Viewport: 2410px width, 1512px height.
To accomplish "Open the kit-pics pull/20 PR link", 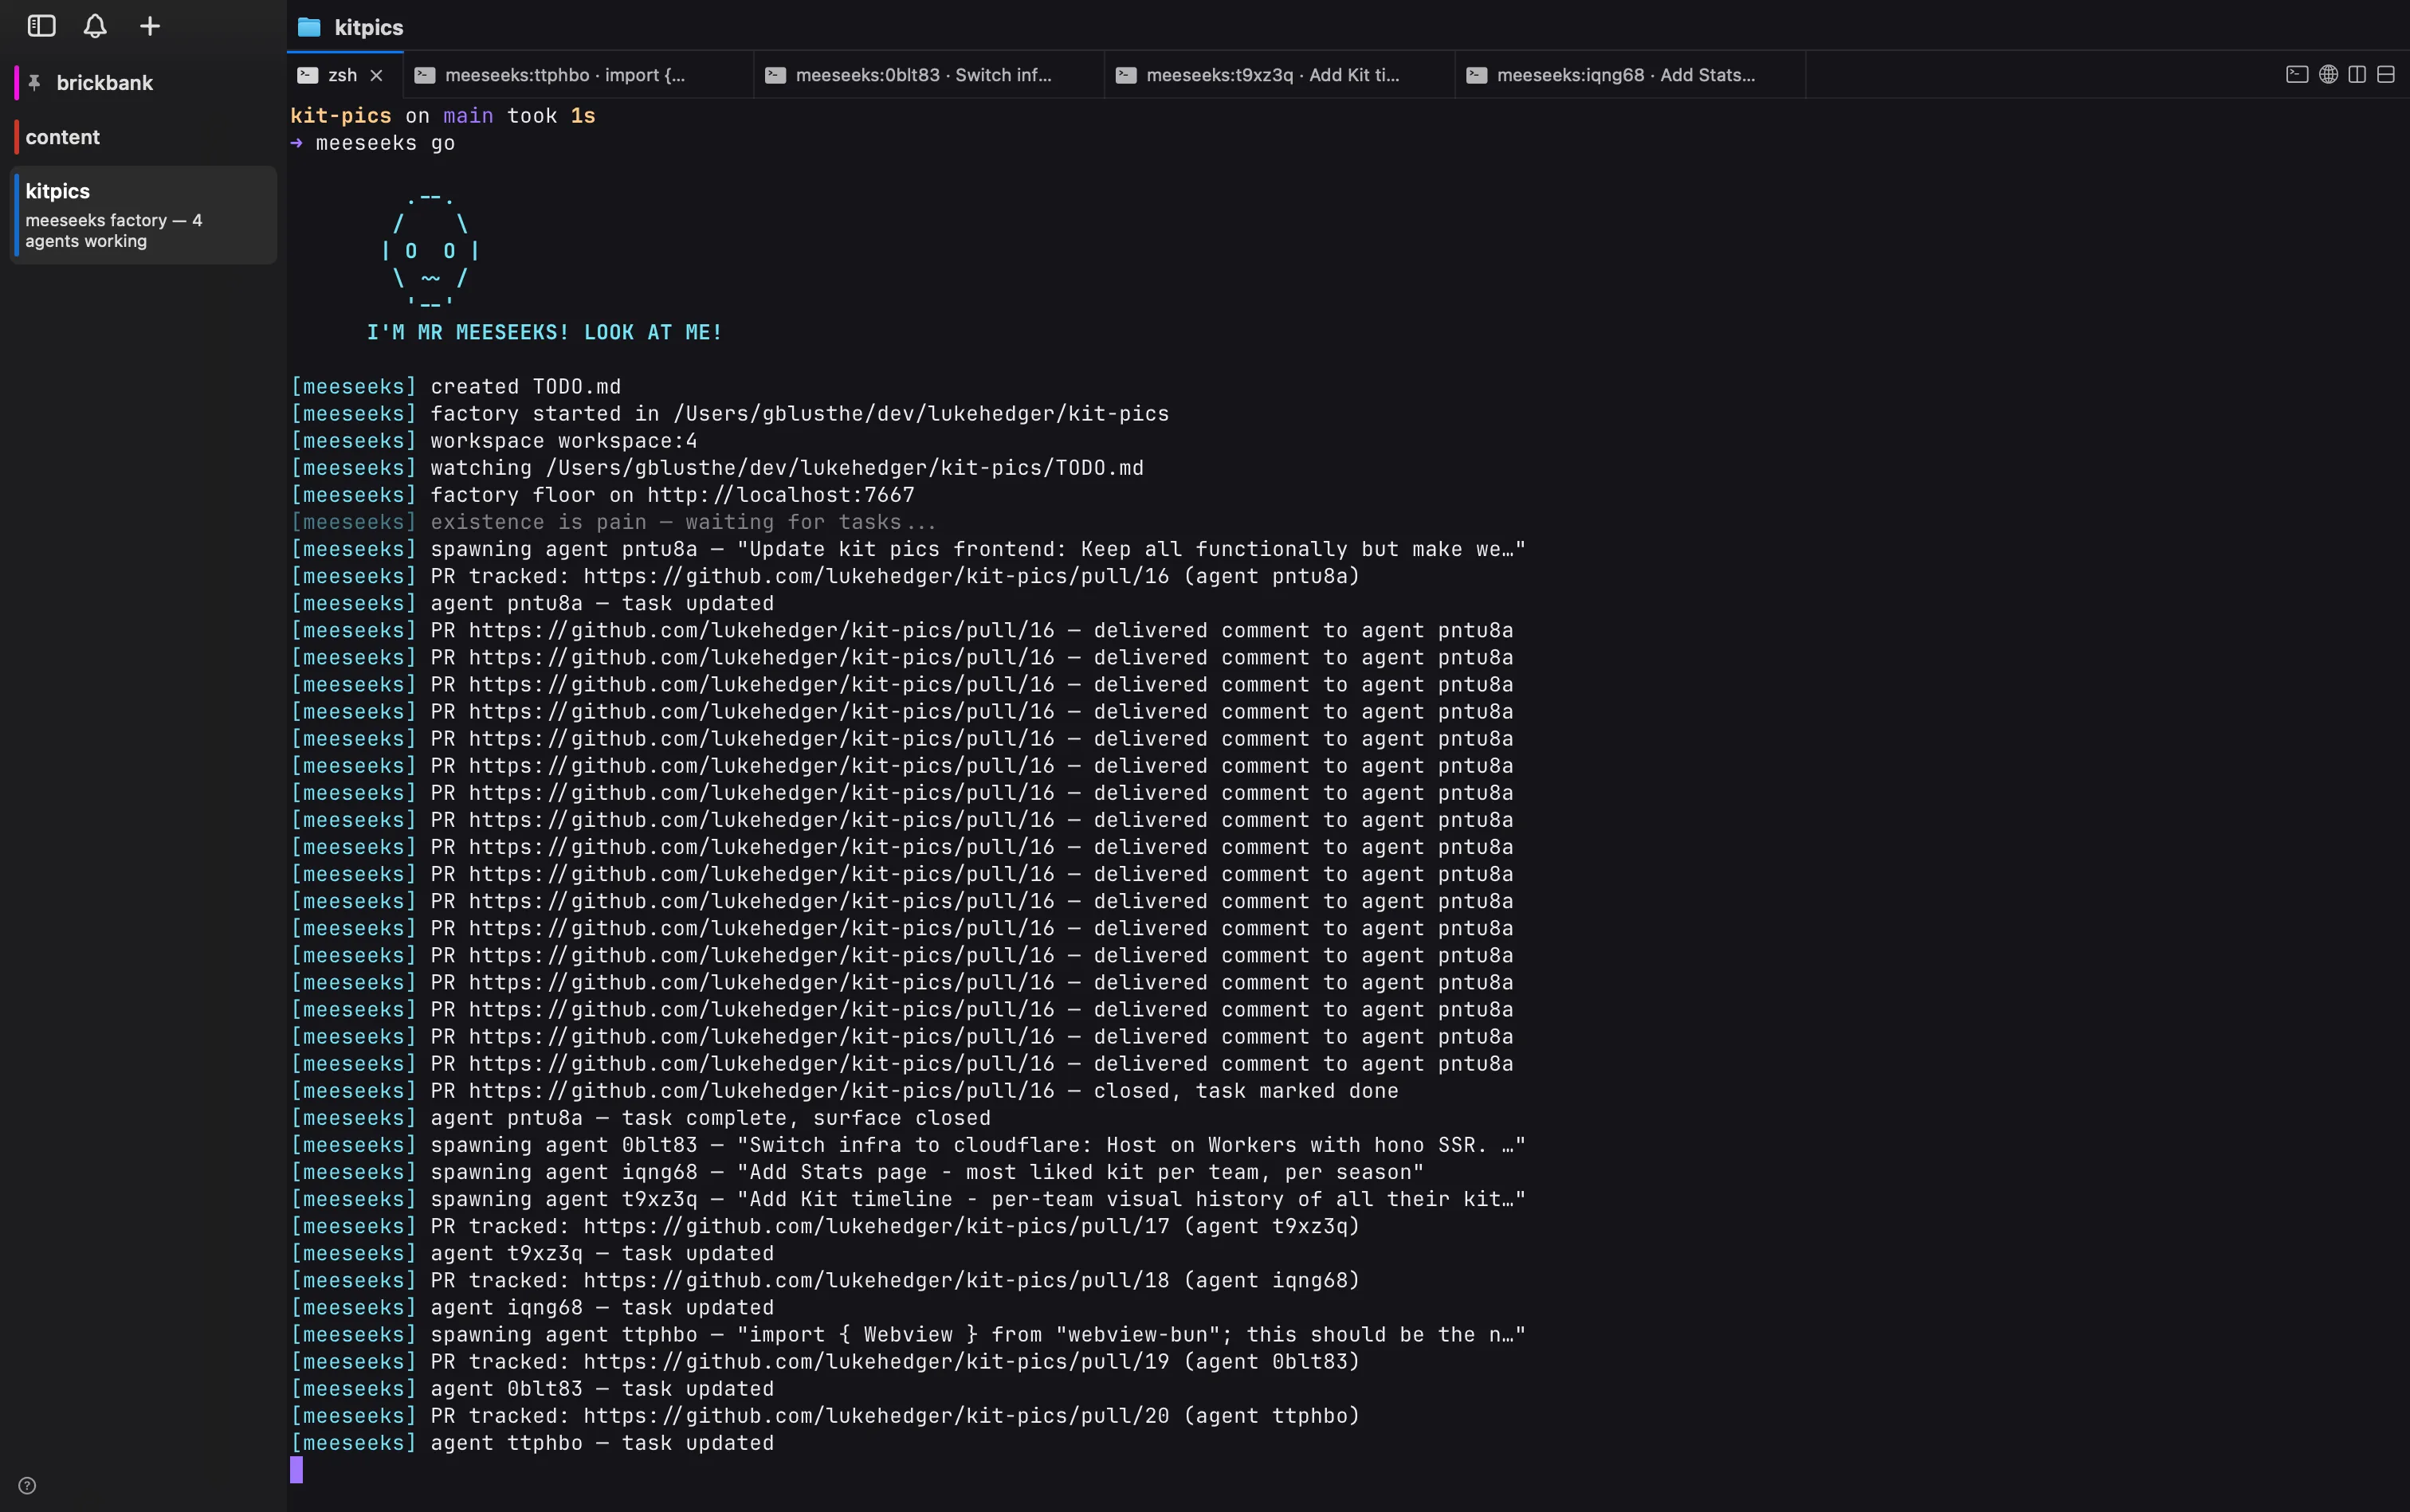I will click(877, 1416).
